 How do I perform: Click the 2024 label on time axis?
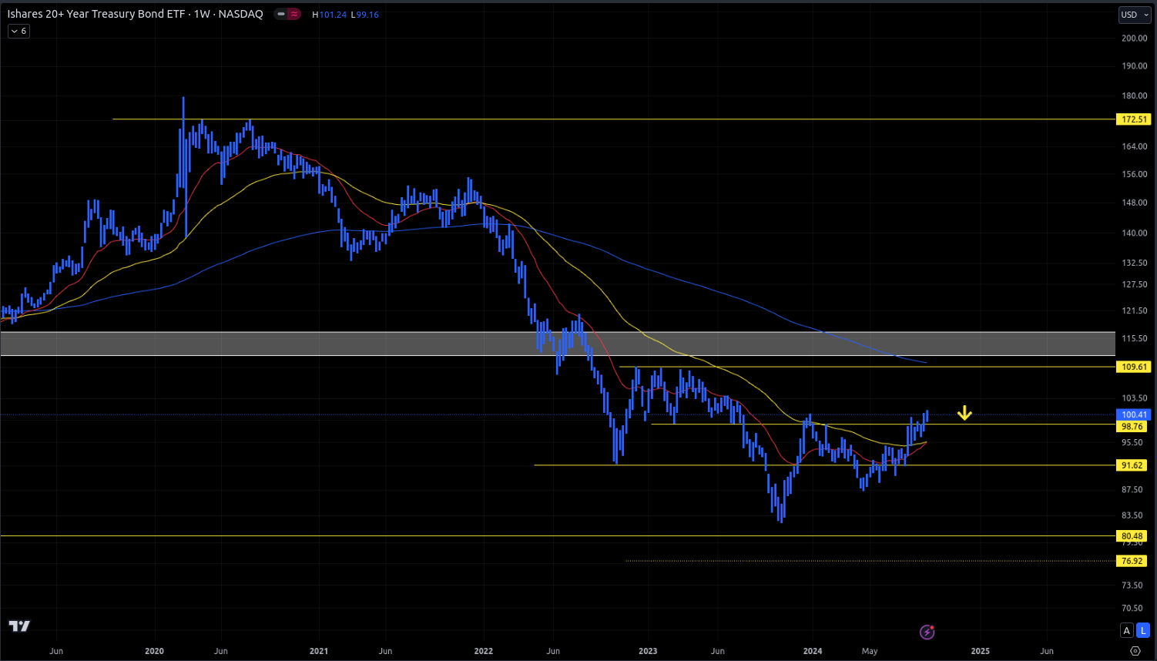point(813,651)
